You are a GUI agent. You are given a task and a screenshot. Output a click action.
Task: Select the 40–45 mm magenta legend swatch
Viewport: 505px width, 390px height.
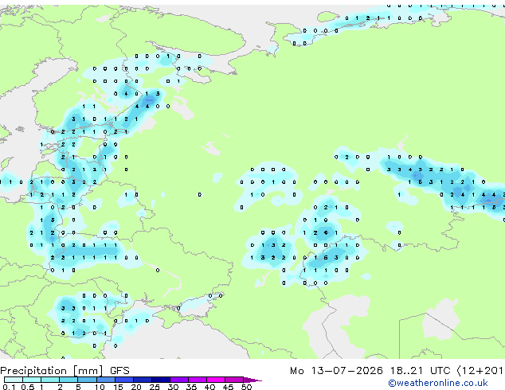tap(216, 380)
